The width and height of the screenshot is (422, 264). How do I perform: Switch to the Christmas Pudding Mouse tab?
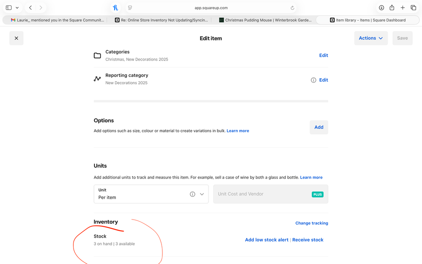[265, 20]
